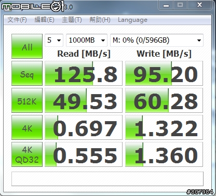
Task: Maximize the benchmark window
Action: point(180,5)
